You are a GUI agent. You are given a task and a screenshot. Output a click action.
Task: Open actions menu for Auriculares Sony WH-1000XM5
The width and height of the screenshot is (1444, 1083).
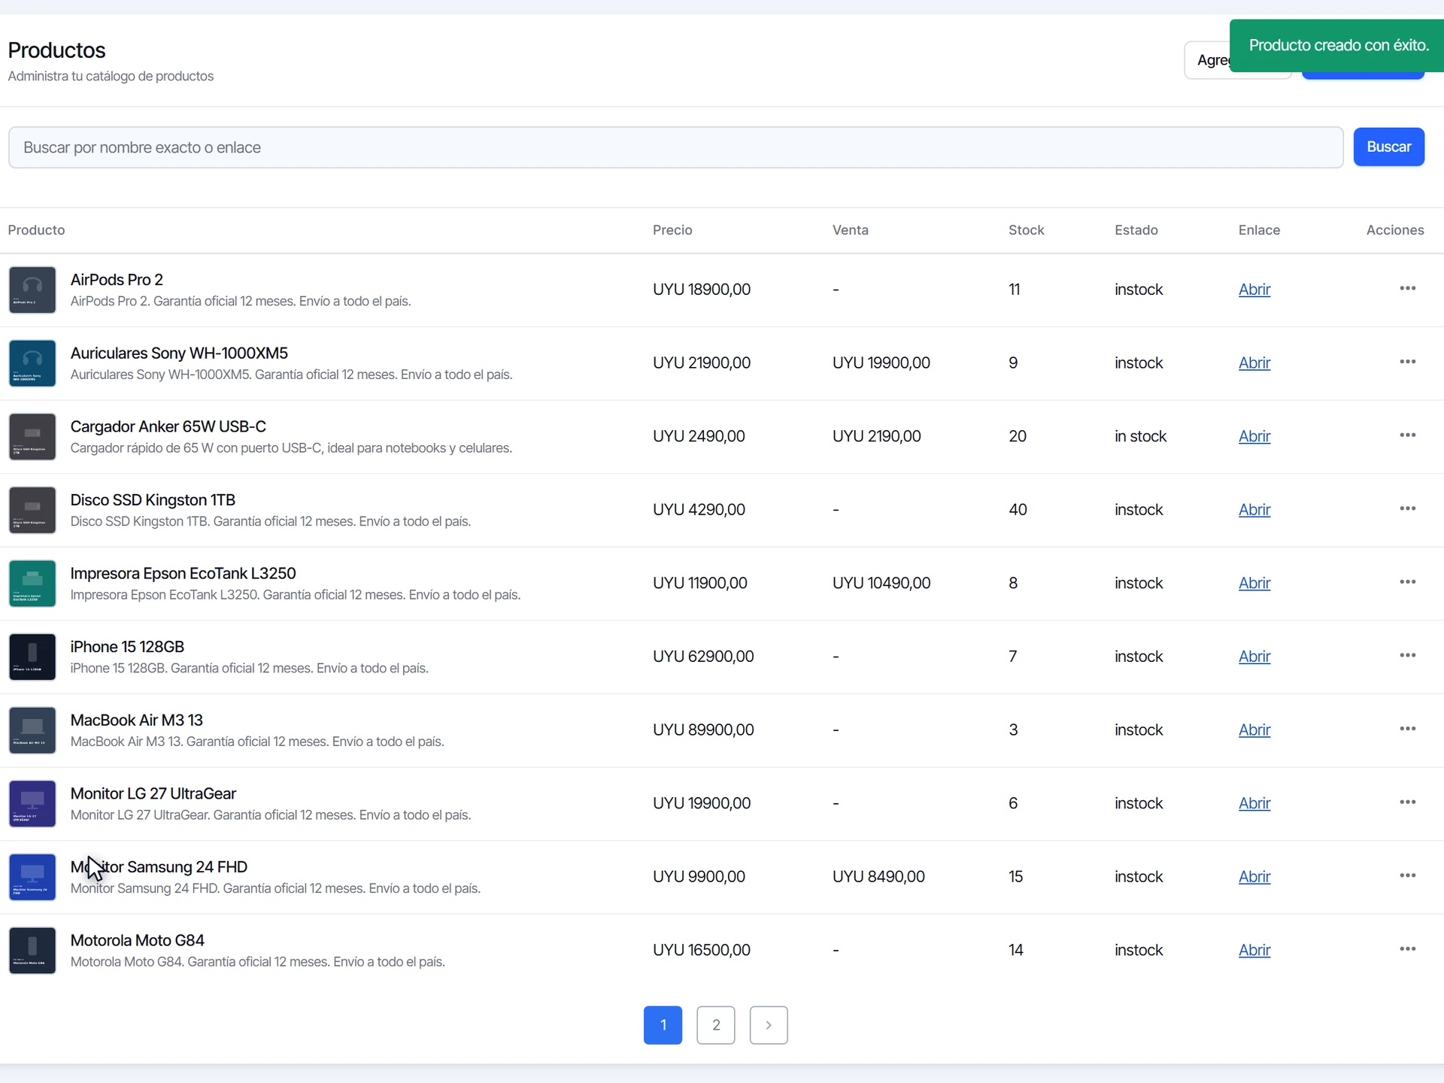tap(1407, 363)
